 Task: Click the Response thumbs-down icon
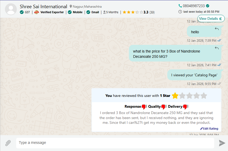pos(144,107)
